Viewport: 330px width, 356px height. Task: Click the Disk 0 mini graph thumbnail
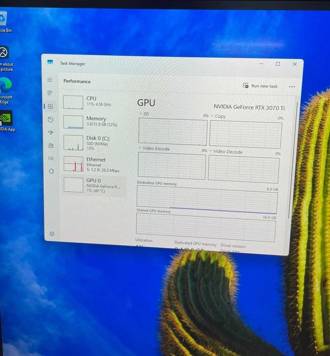click(x=73, y=143)
